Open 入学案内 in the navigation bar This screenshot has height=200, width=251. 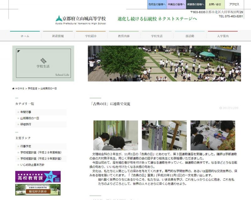222,36
